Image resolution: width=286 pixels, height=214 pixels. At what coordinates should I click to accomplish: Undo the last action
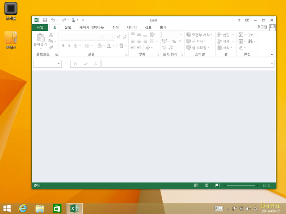pyautogui.click(x=53, y=20)
